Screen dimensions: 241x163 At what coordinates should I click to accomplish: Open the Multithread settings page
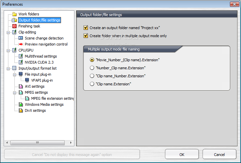(x=41, y=56)
